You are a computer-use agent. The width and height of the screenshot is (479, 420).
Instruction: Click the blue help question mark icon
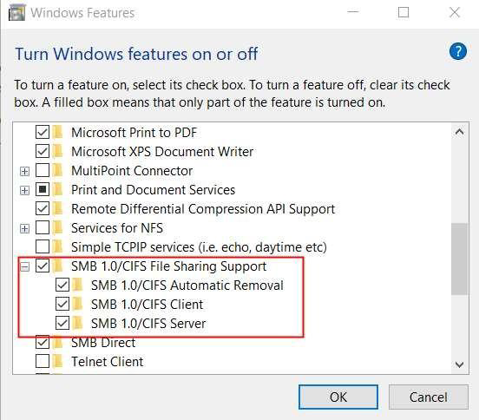(x=458, y=51)
